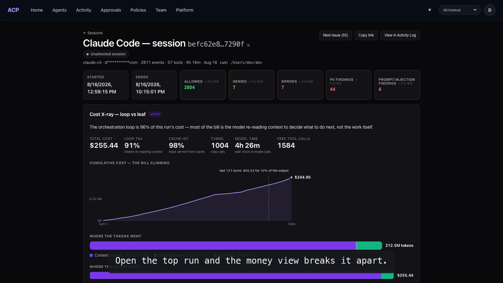Click the Copy link button
Screen dimensions: 503x283
366,35
